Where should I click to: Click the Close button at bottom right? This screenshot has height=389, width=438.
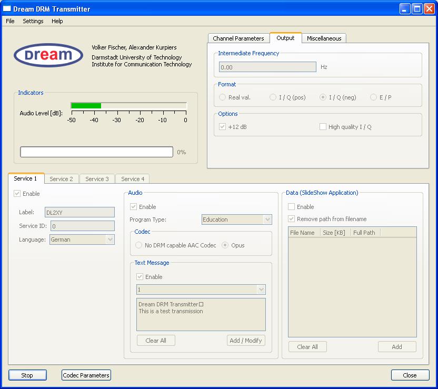point(410,375)
